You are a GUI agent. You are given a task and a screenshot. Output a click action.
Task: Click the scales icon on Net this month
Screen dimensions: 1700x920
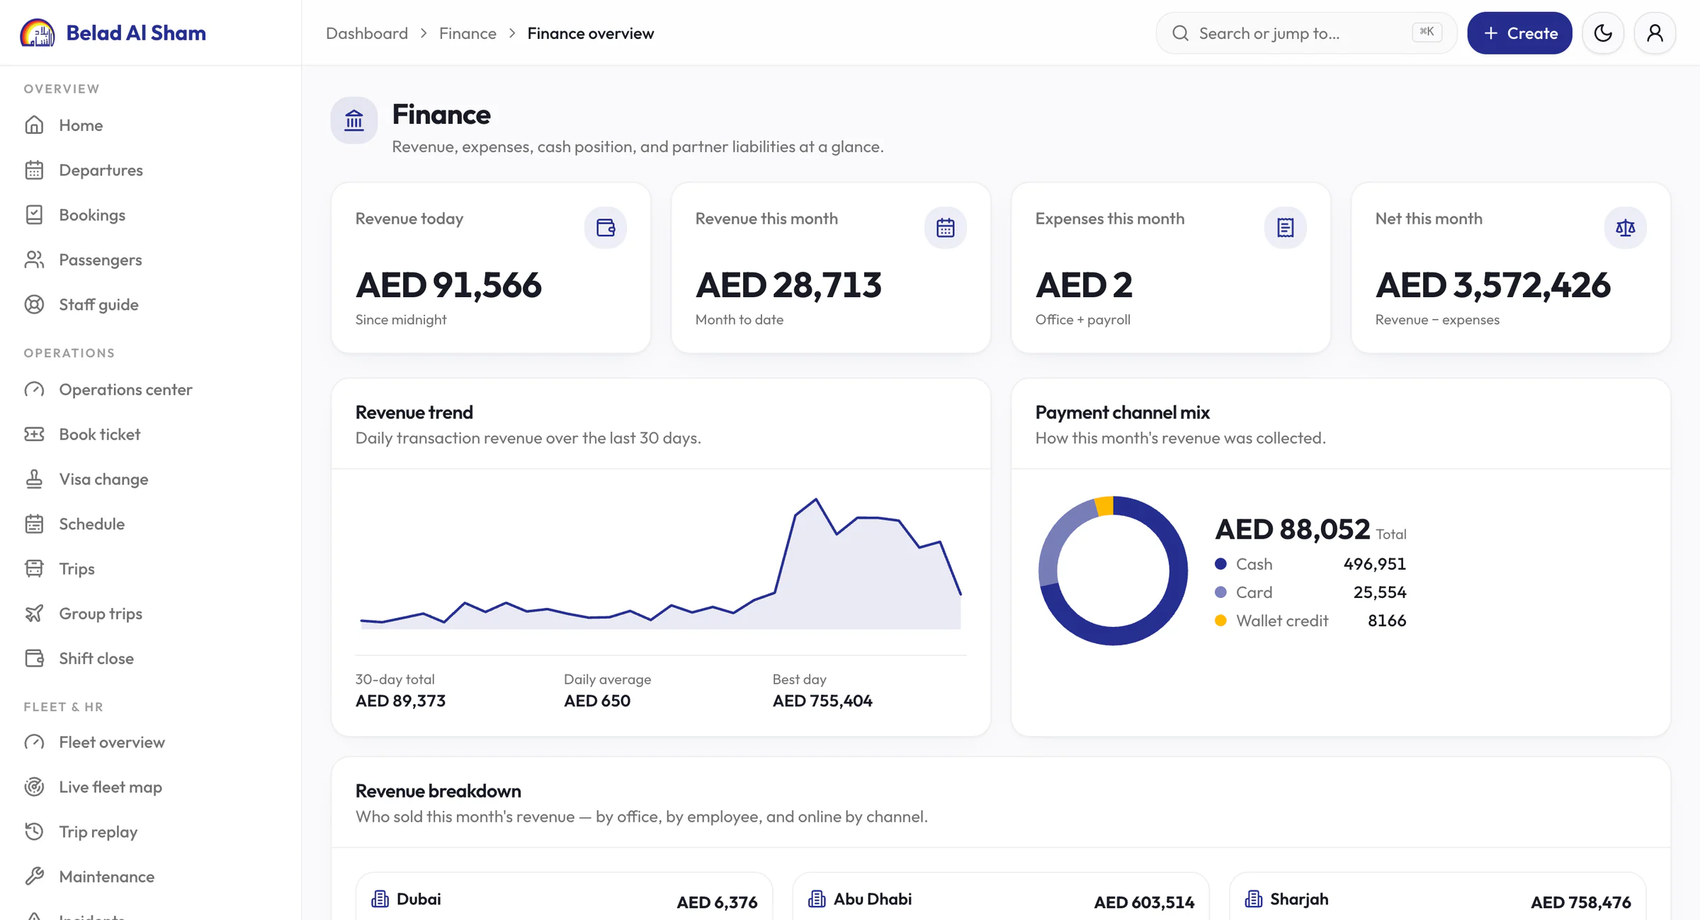click(x=1626, y=227)
